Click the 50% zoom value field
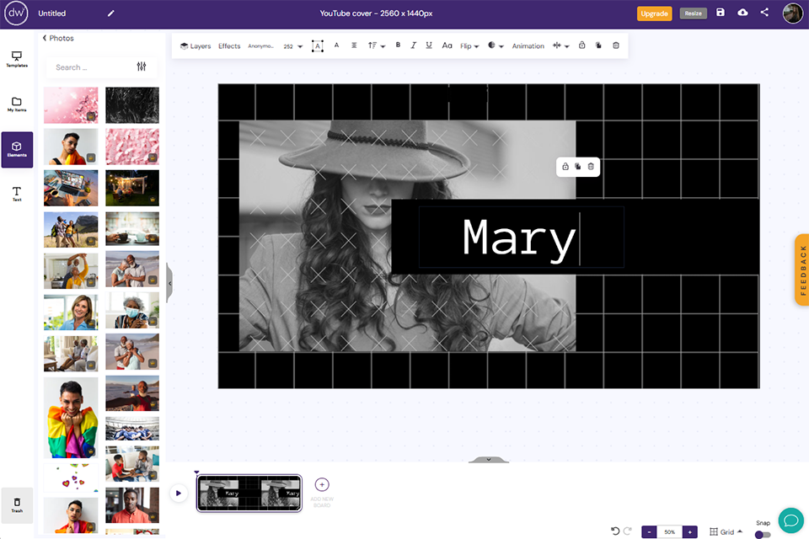Image resolution: width=809 pixels, height=539 pixels. 669,531
